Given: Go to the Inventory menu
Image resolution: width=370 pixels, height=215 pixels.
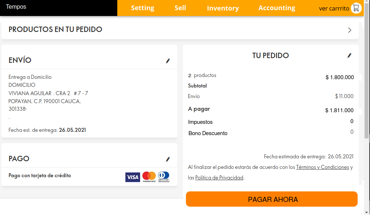Looking at the screenshot, I should (x=223, y=8).
